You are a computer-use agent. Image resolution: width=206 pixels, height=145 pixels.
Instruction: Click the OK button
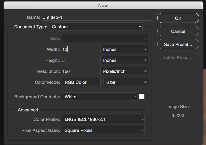[x=178, y=18]
